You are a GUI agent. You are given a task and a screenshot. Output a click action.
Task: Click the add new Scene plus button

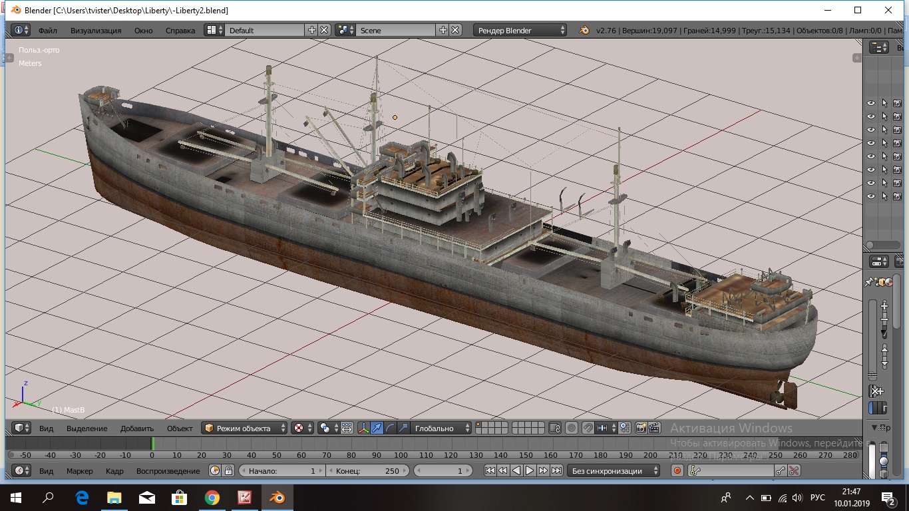click(443, 30)
